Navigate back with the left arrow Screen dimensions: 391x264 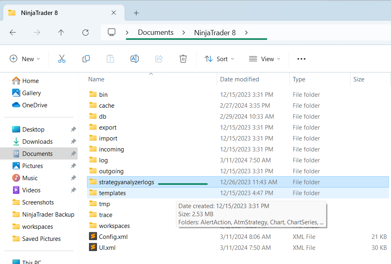13,32
